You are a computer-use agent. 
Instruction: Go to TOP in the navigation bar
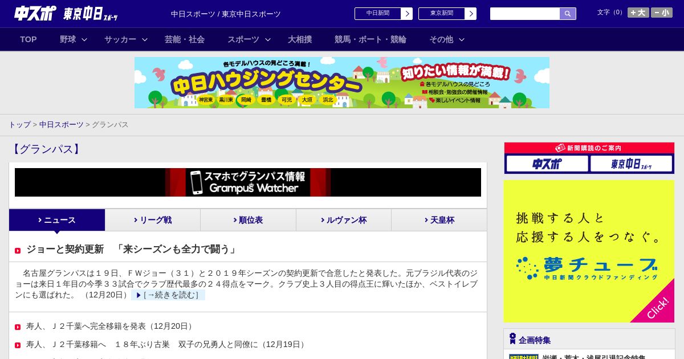[28, 39]
